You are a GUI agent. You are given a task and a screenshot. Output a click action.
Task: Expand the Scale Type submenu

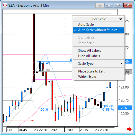[98, 64]
